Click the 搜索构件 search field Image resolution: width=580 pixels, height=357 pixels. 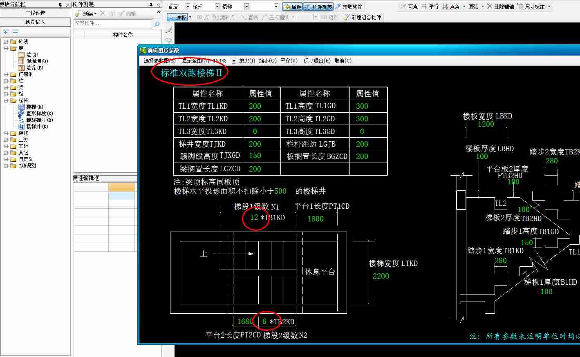click(x=112, y=24)
